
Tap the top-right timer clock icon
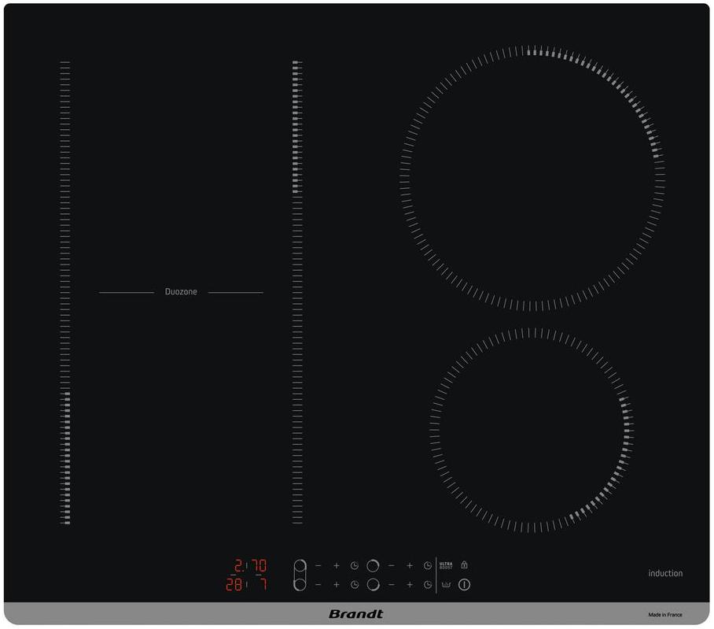tap(428, 565)
